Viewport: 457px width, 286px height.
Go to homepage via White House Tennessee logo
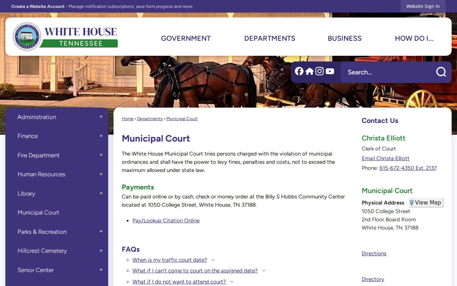tap(65, 37)
